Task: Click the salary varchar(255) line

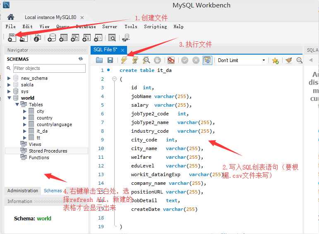Action: (161, 105)
